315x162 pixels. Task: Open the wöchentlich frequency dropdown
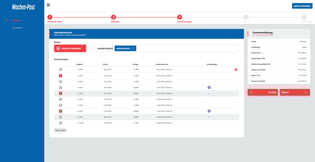click(126, 48)
